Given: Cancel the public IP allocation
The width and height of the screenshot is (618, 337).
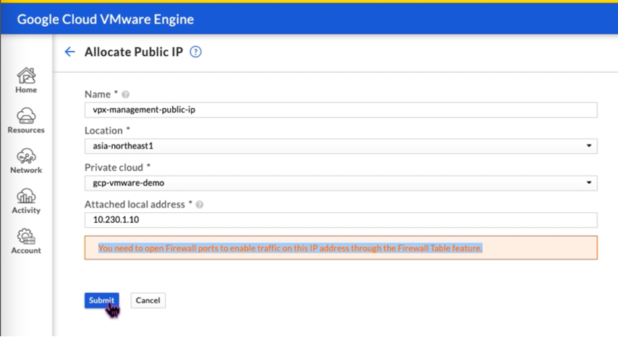Looking at the screenshot, I should pos(148,301).
